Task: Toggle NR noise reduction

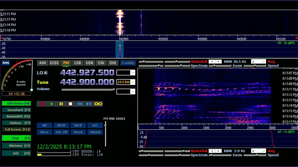Action: pyautogui.click(x=44, y=125)
